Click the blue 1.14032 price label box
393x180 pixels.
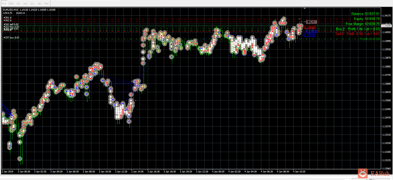310,36
